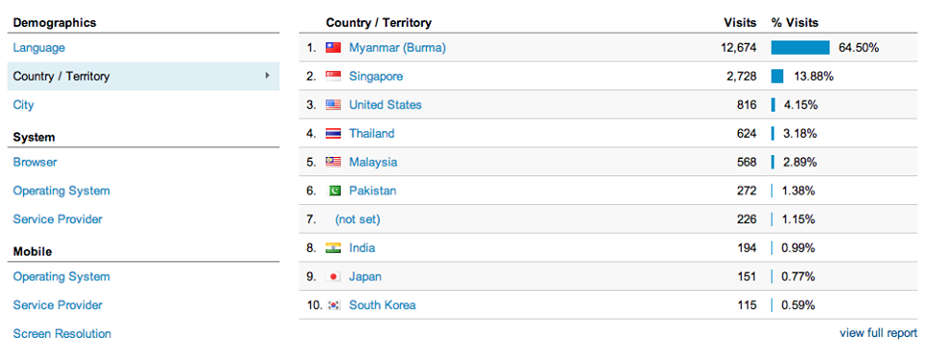The height and width of the screenshot is (360, 925).
Task: Click the India flag icon
Action: tap(333, 248)
